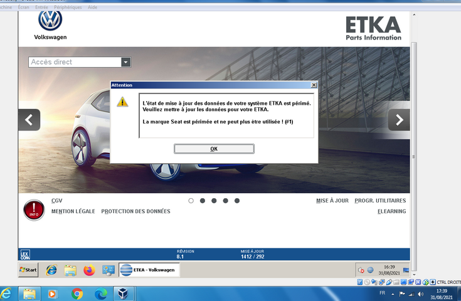Open the Périphériques menu

(68, 8)
